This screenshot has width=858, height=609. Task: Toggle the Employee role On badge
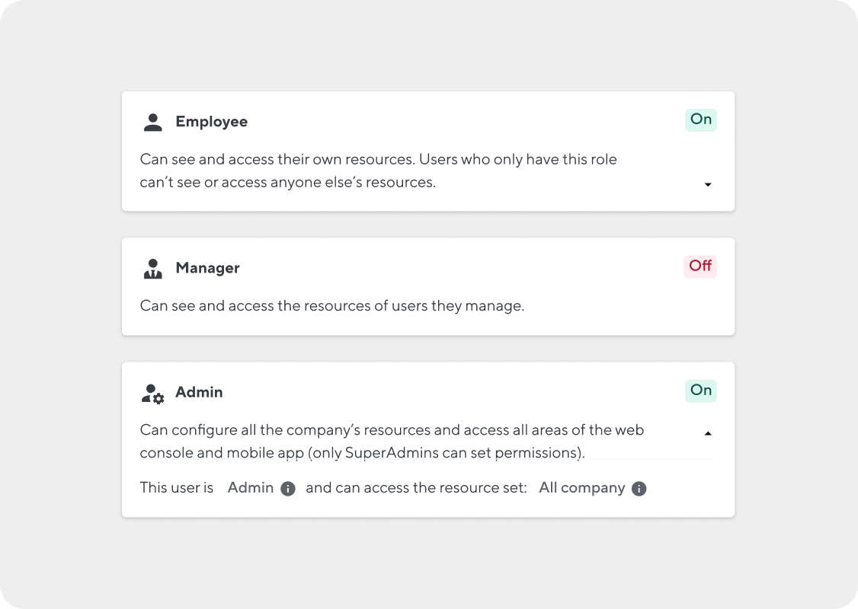click(x=701, y=120)
